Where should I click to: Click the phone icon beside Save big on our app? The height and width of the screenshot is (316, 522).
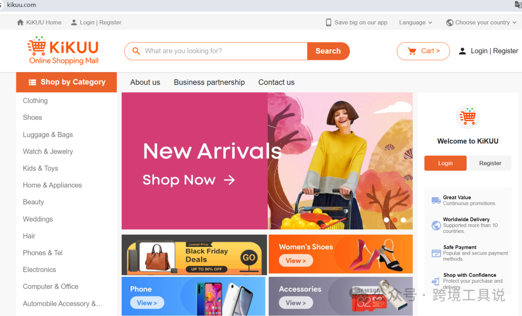point(328,22)
